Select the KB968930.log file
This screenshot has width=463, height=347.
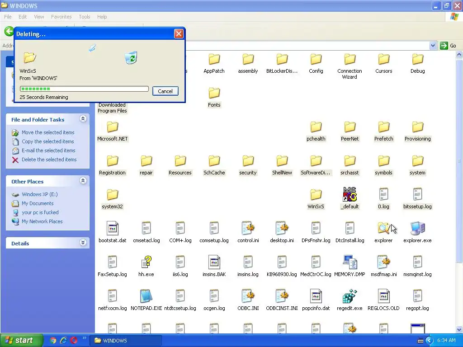click(282, 267)
